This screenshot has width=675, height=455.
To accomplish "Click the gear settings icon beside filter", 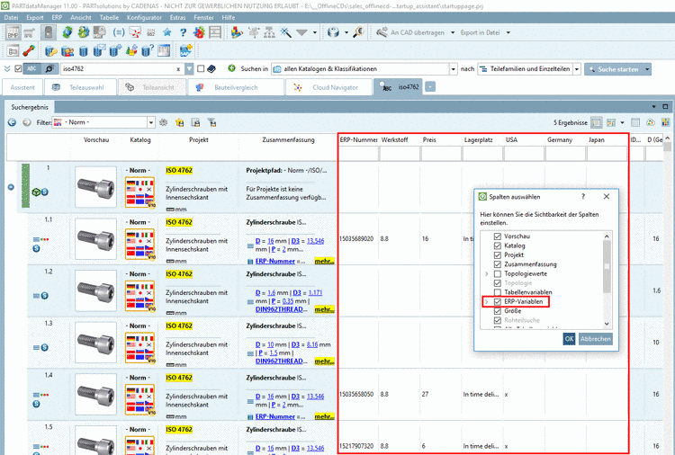I will click(163, 122).
